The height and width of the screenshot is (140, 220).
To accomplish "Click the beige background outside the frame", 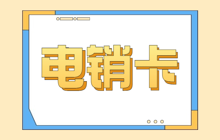I will click(11, 69).
